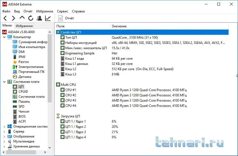Open the Избранное menu in the menu bar
Viewport: 238px width, 156px height.
pyautogui.click(x=45, y=11)
